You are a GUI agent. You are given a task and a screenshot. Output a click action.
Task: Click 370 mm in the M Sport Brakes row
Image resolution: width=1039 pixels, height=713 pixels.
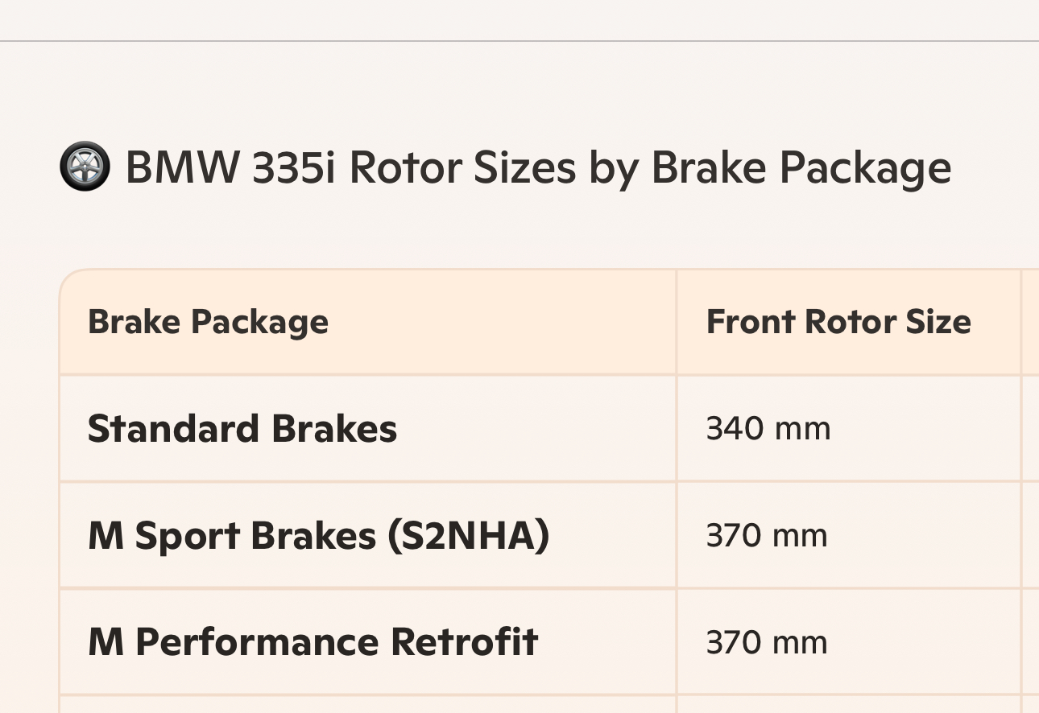[x=766, y=536]
